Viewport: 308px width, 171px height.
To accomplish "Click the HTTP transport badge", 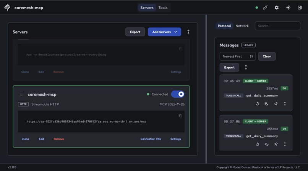I will [23, 104].
